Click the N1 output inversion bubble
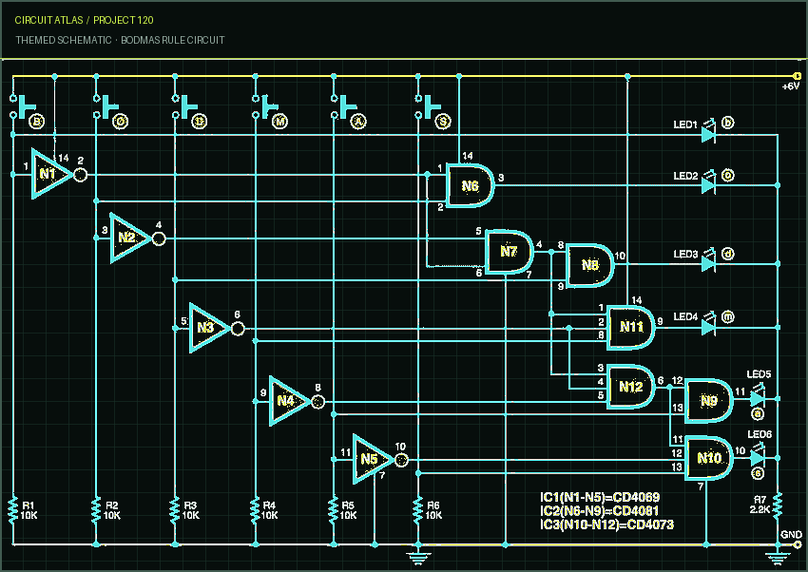This screenshot has height=572, width=808. (x=81, y=175)
